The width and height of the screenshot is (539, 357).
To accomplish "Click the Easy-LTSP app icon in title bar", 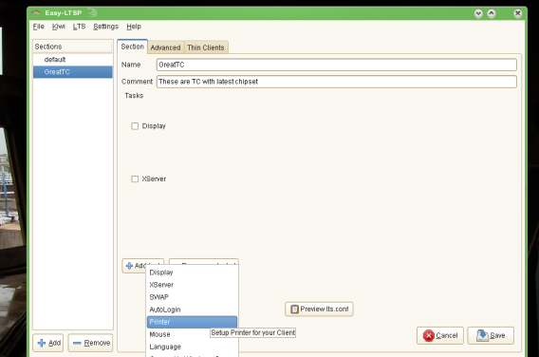I will click(36, 13).
